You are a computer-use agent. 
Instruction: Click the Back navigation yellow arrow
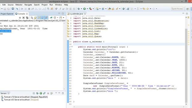tap(148, 9)
